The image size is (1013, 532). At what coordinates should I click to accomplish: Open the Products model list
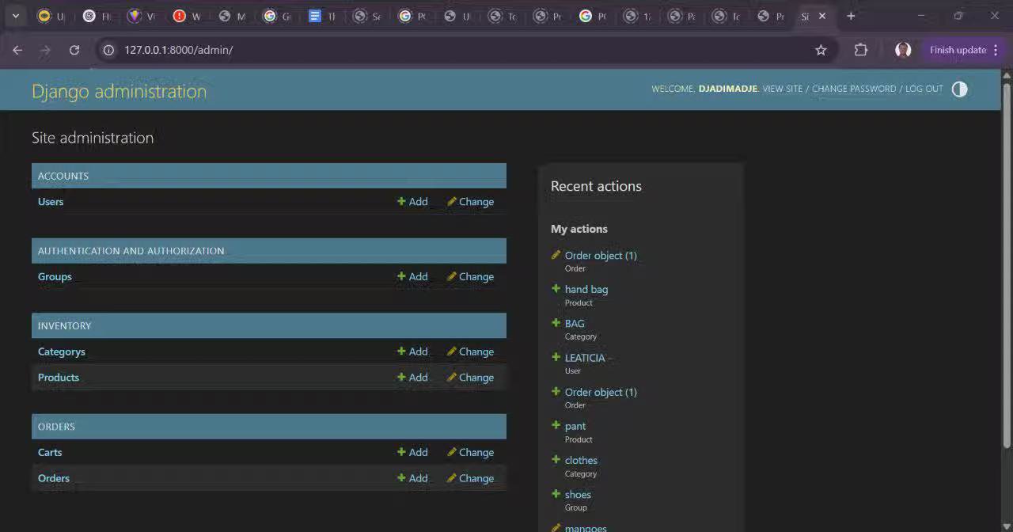59,378
